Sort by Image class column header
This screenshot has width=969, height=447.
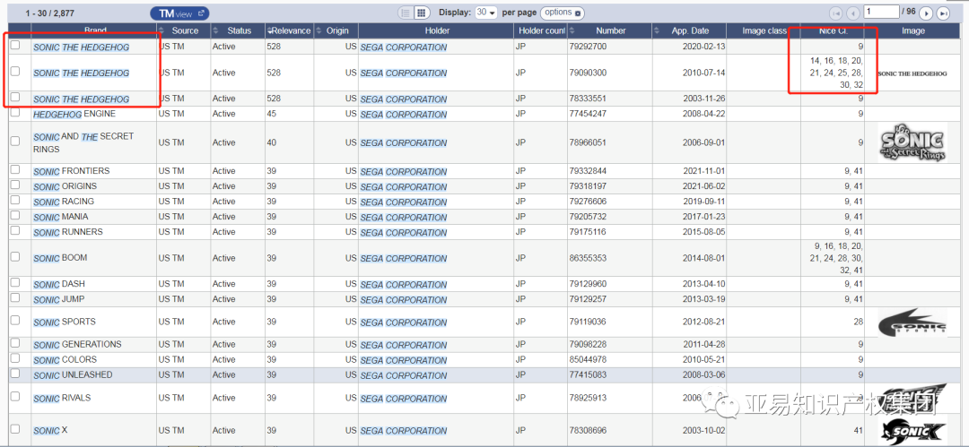pos(764,30)
